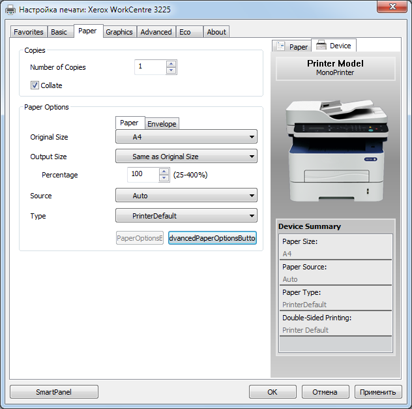This screenshot has width=412, height=409.
Task: Click the Paper Type PrinterDefault summary value
Action: [304, 305]
